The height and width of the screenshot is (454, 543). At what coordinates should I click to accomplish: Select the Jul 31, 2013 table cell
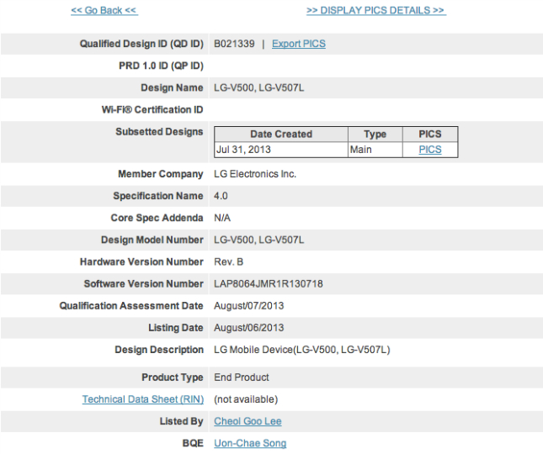pyautogui.click(x=243, y=150)
